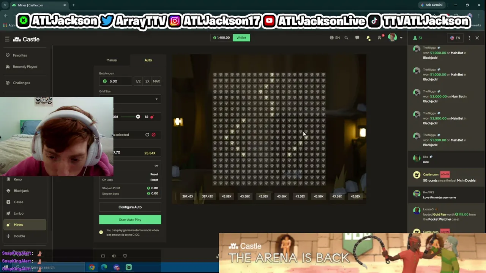Open chat options three-dot menu
486x273 pixels.
pos(469,38)
